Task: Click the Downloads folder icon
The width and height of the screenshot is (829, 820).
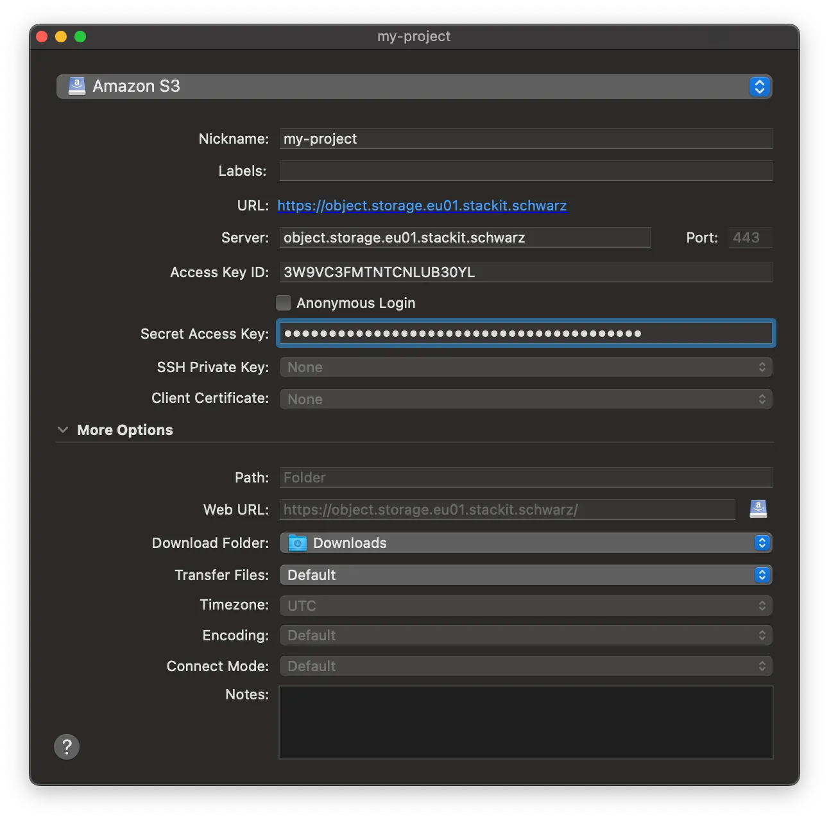Action: coord(298,543)
